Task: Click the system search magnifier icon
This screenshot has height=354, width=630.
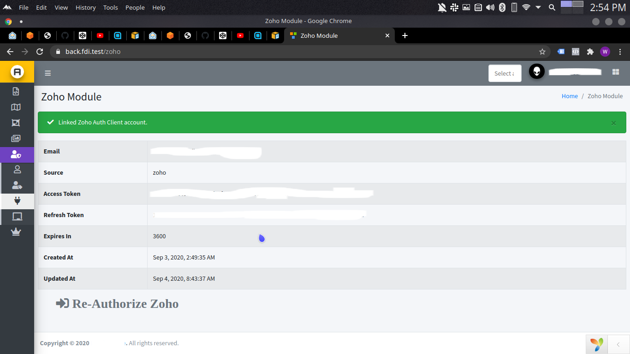Action: coord(552,7)
